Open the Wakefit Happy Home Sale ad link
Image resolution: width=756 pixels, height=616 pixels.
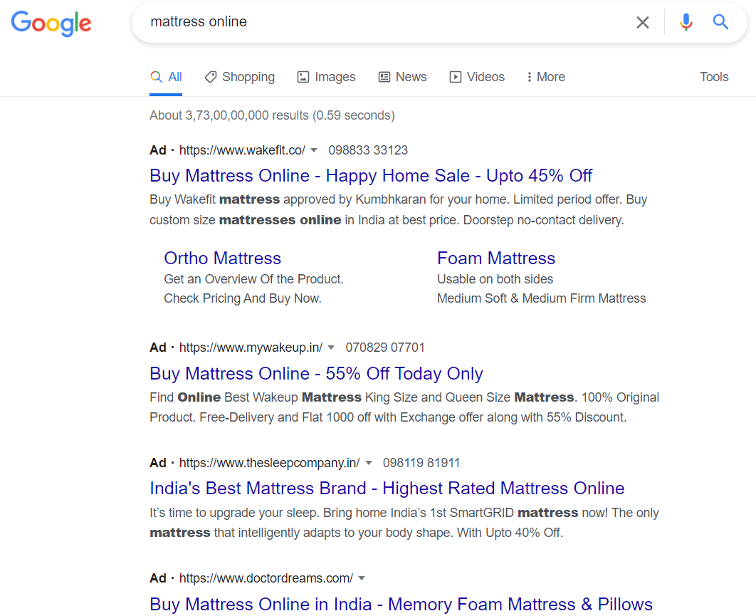pyautogui.click(x=370, y=175)
